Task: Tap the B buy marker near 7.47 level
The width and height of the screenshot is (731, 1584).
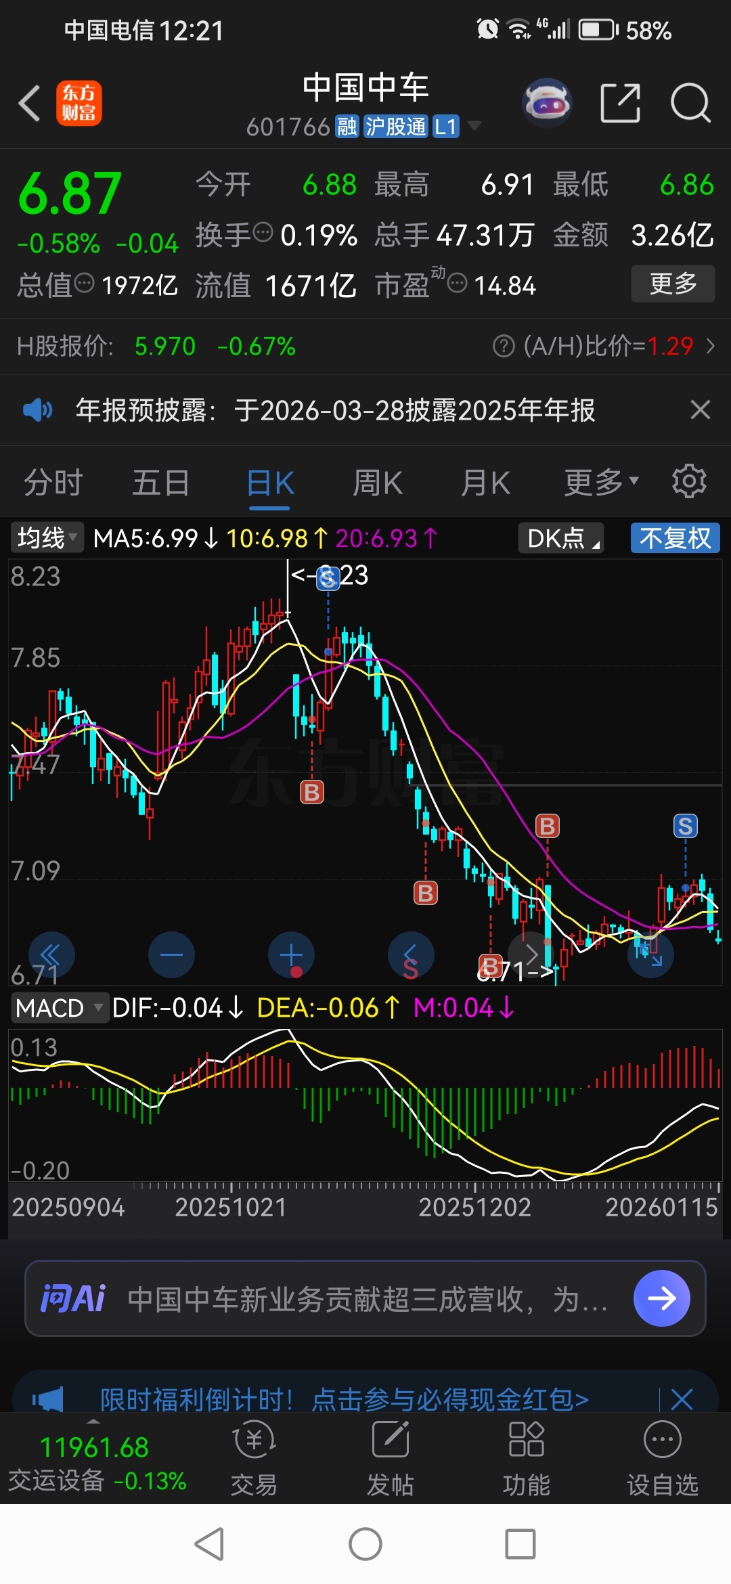Action: click(x=312, y=792)
